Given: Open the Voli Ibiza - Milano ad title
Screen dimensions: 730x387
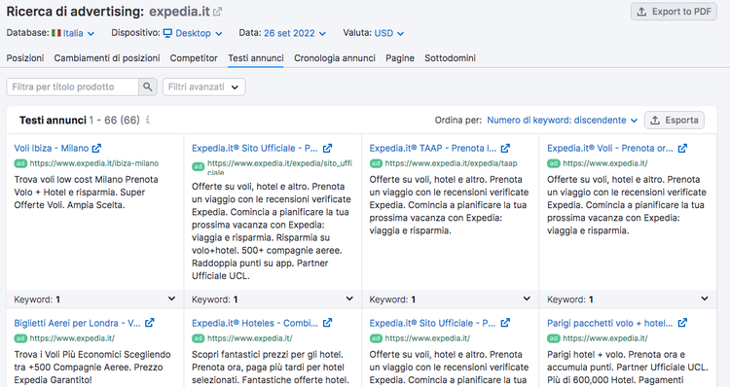Looking at the screenshot, I should pyautogui.click(x=52, y=149).
